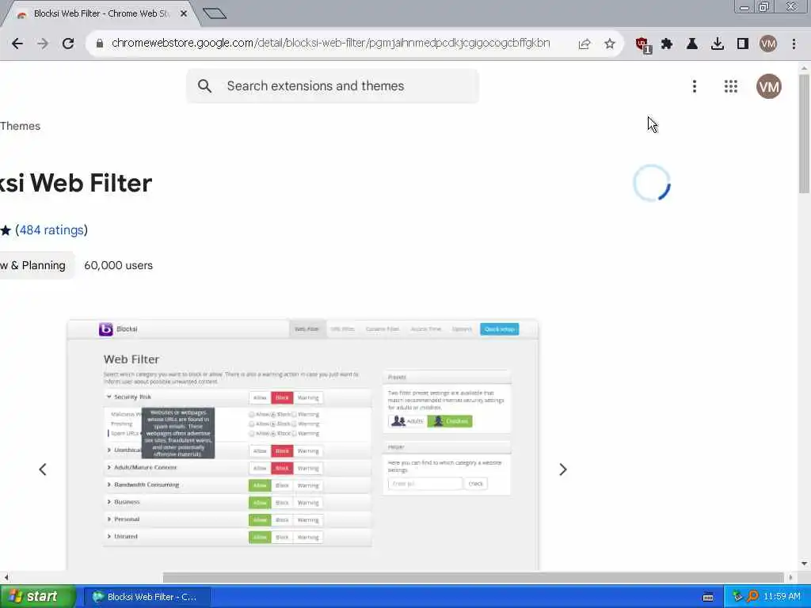This screenshot has height=608, width=811.
Task: Click the forward navigation arrow
Action: click(x=43, y=44)
